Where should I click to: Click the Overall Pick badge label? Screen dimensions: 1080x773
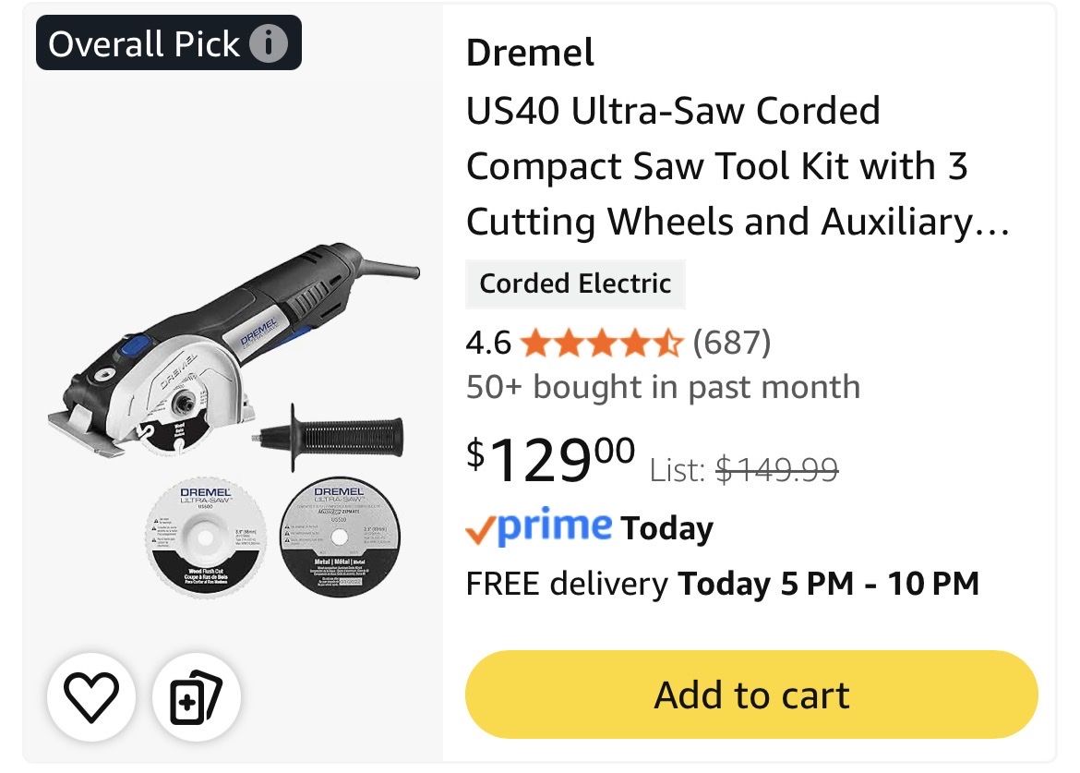pyautogui.click(x=144, y=43)
